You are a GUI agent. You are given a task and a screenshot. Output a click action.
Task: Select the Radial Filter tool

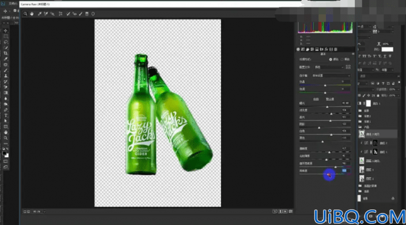pyautogui.click(x=93, y=14)
